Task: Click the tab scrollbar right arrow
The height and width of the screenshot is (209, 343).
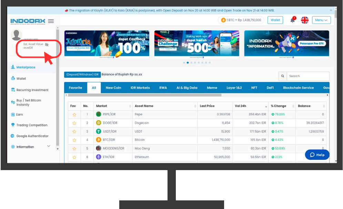Action: [x=327, y=95]
